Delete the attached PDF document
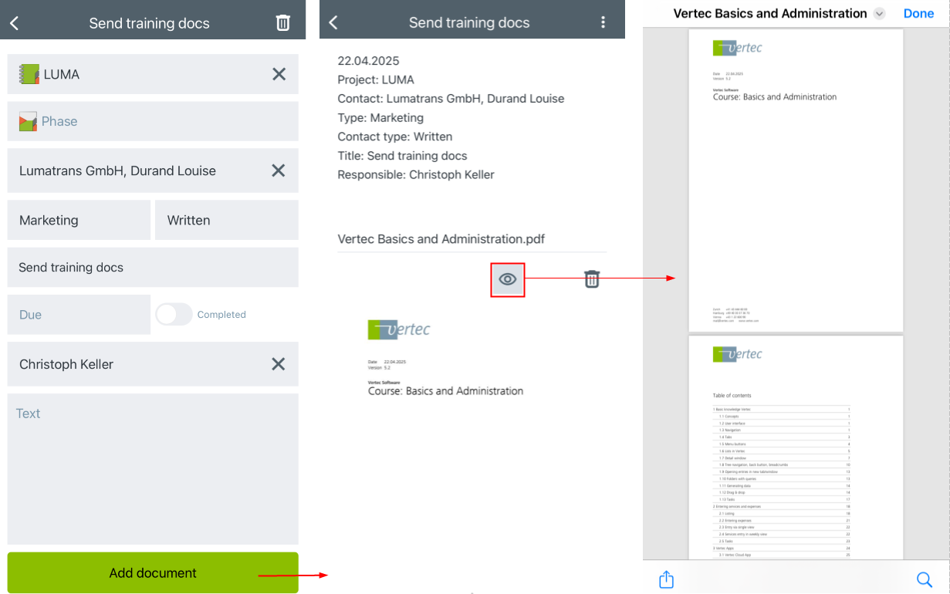 [x=591, y=279]
